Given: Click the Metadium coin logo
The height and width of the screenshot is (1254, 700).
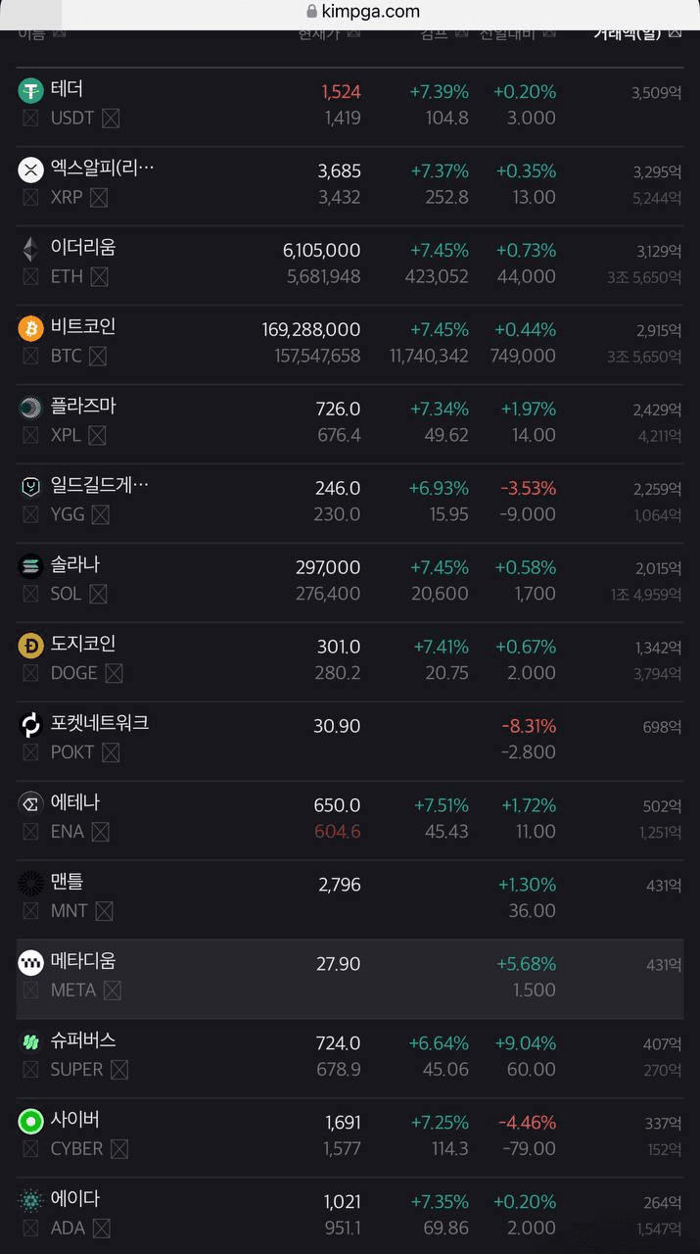Looking at the screenshot, I should coord(31,963).
